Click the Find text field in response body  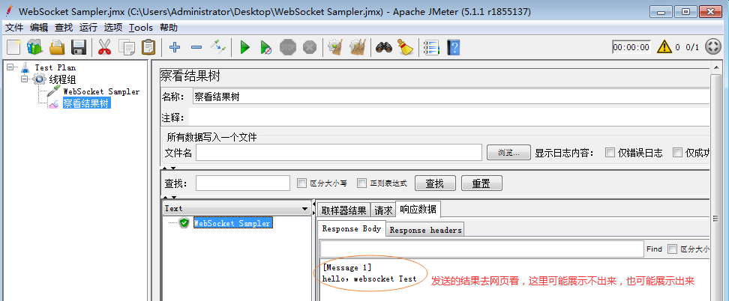(x=481, y=249)
